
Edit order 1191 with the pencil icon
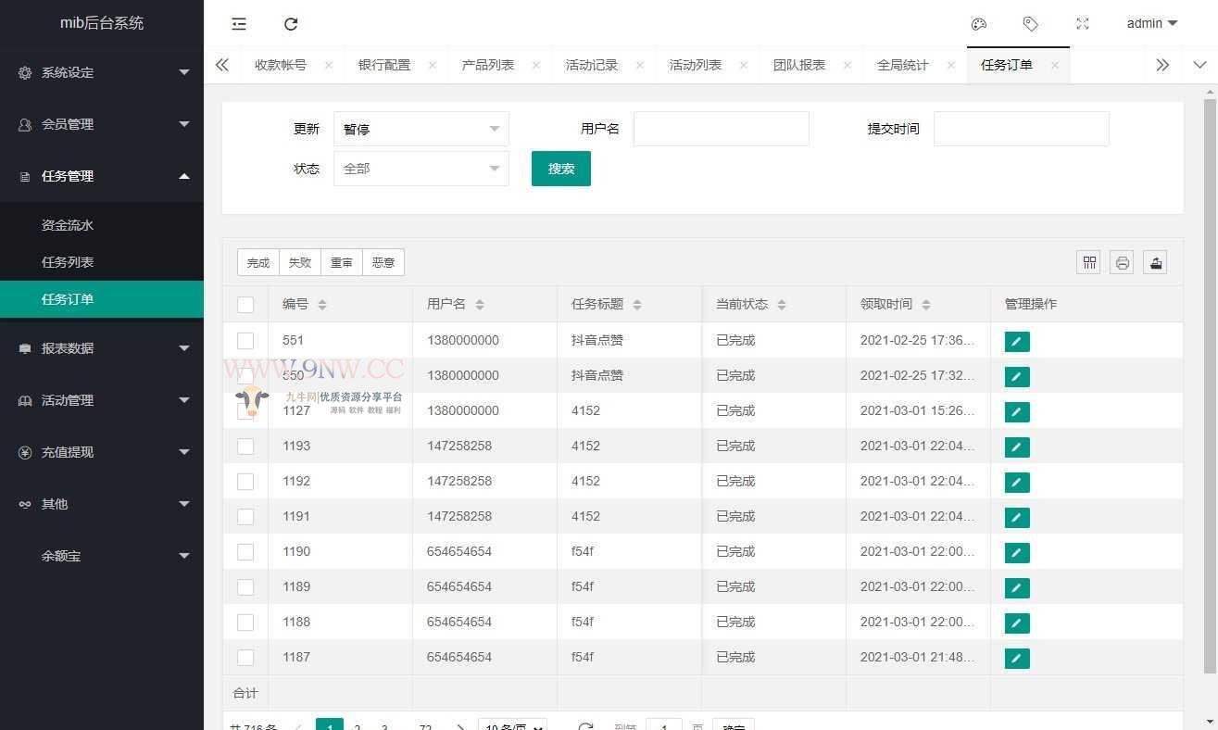click(x=1017, y=518)
